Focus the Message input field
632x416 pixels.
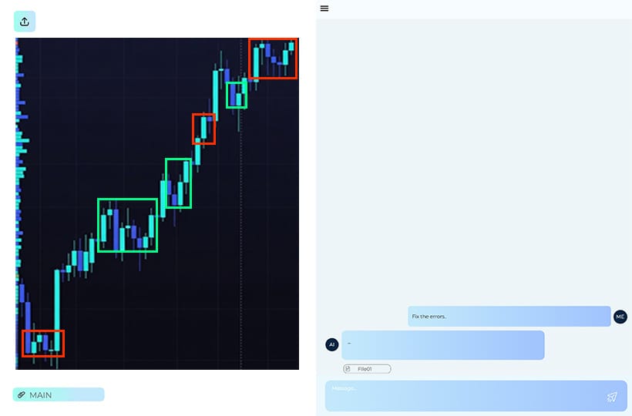(x=462, y=396)
